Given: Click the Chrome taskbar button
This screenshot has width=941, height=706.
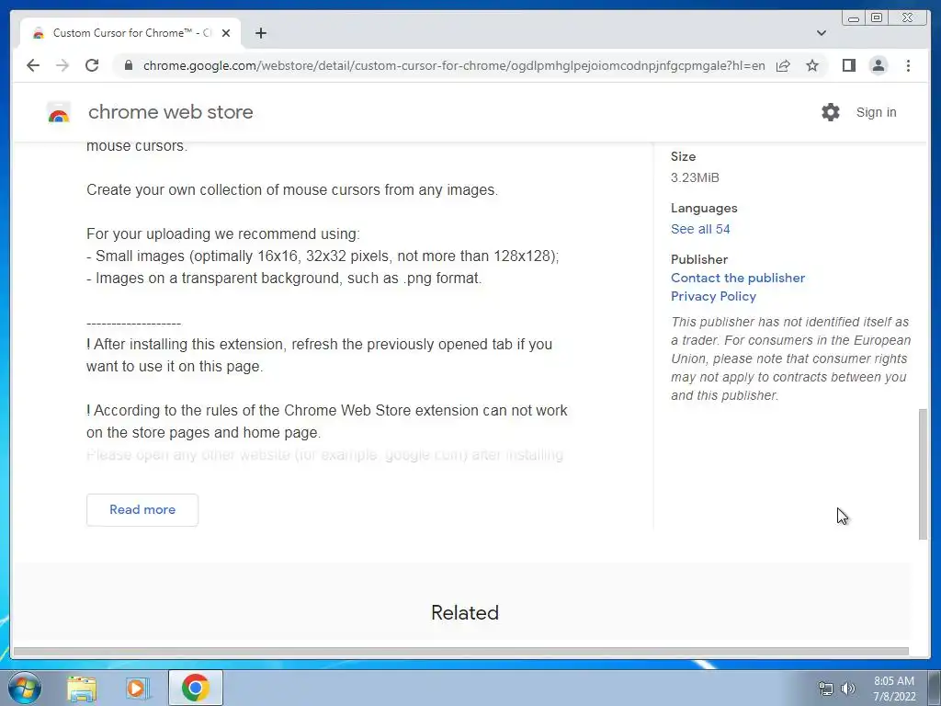Looking at the screenshot, I should pos(196,688).
